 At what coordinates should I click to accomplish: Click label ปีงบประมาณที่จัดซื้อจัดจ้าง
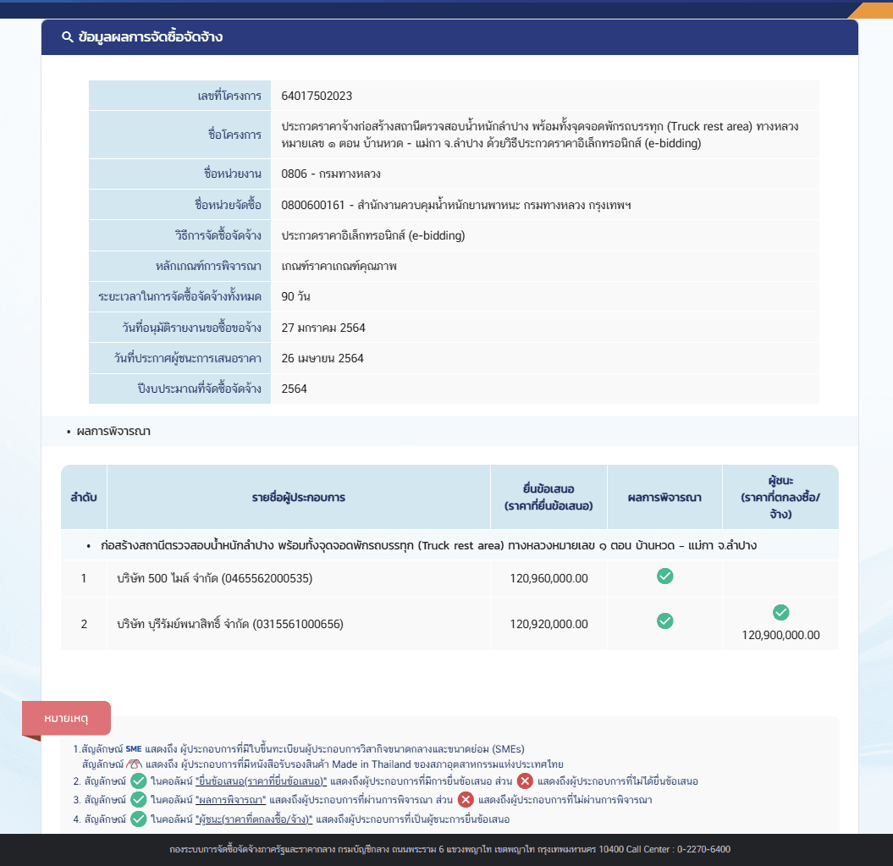199,389
